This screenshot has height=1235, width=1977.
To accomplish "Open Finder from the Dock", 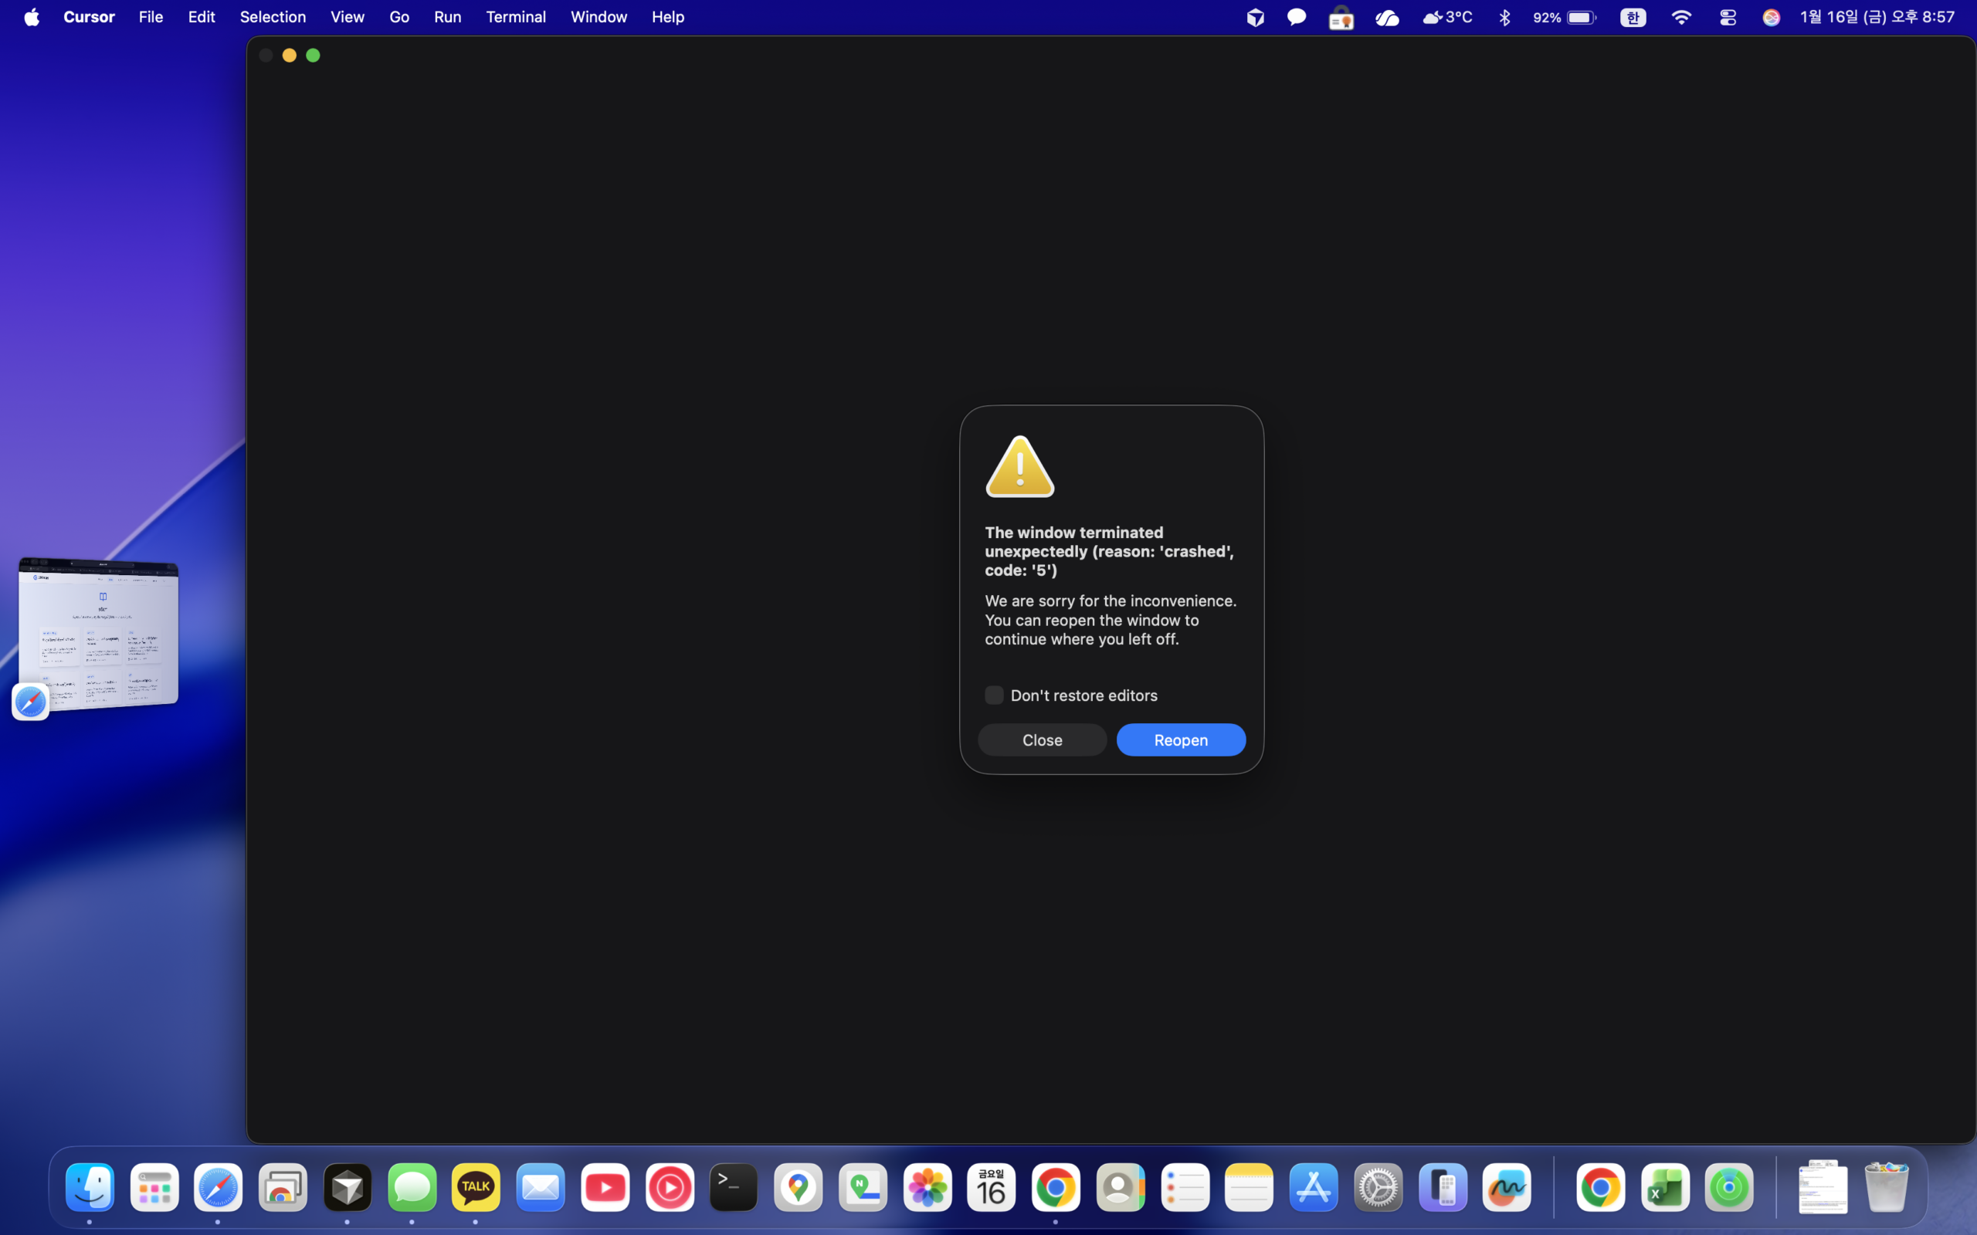I will [90, 1187].
